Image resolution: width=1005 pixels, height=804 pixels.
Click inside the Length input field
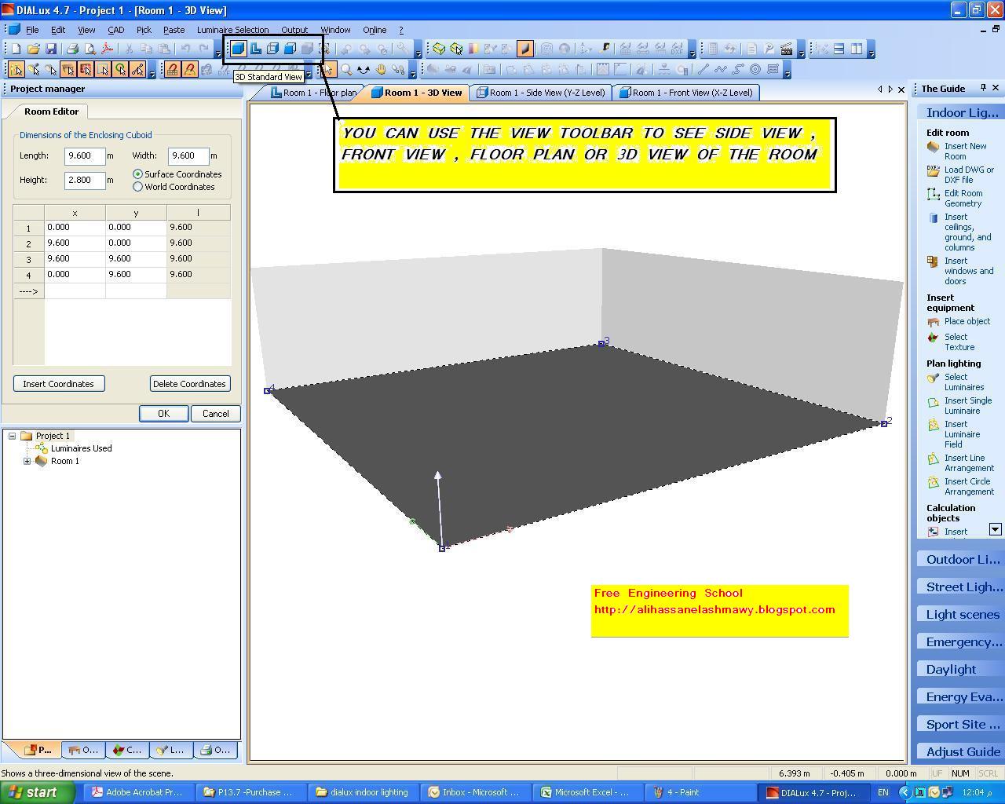tap(85, 155)
